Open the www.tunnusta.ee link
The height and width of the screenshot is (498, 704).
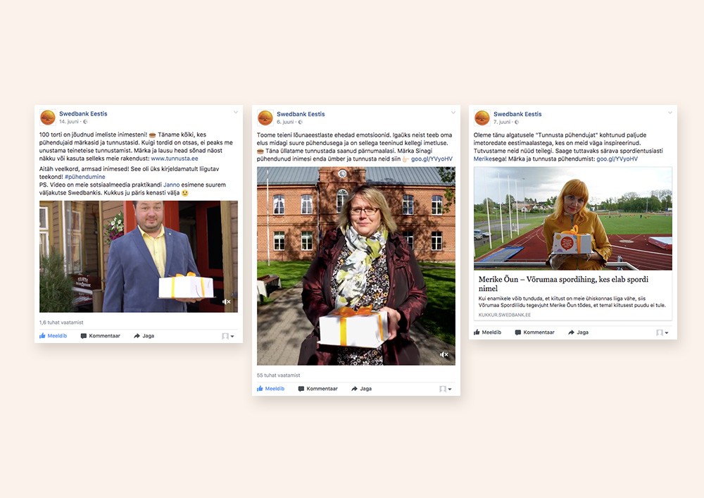click(174, 158)
